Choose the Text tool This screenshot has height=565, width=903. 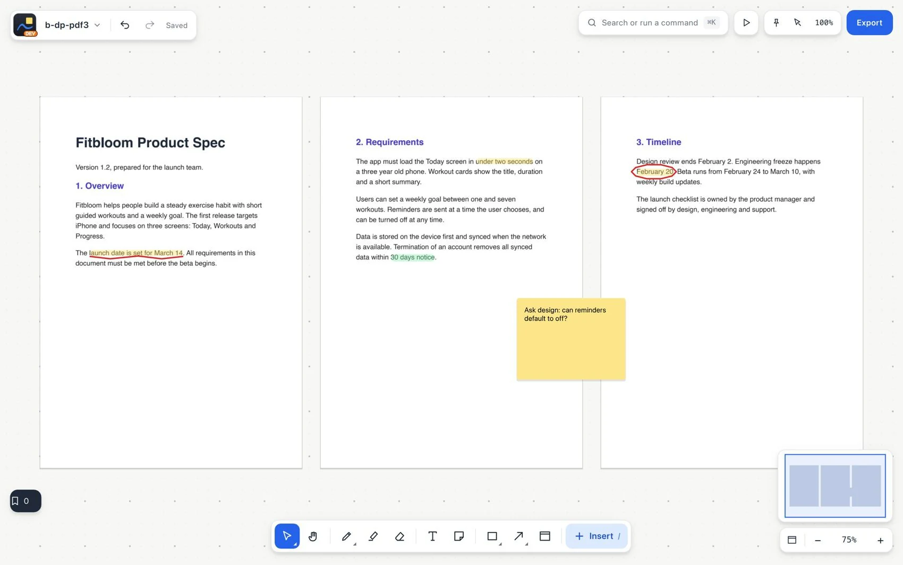click(432, 536)
